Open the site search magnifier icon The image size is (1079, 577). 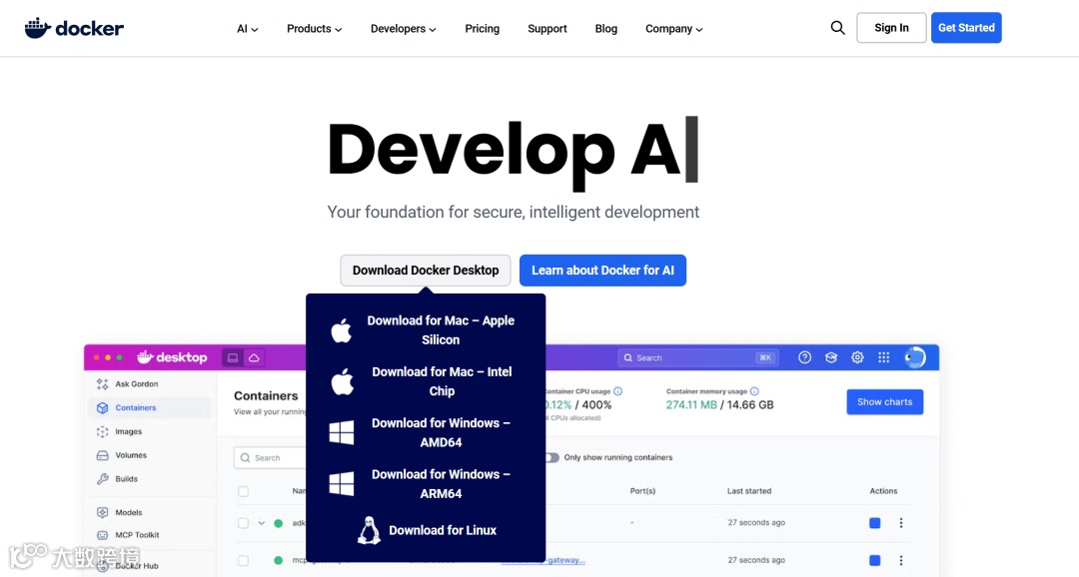[837, 28]
